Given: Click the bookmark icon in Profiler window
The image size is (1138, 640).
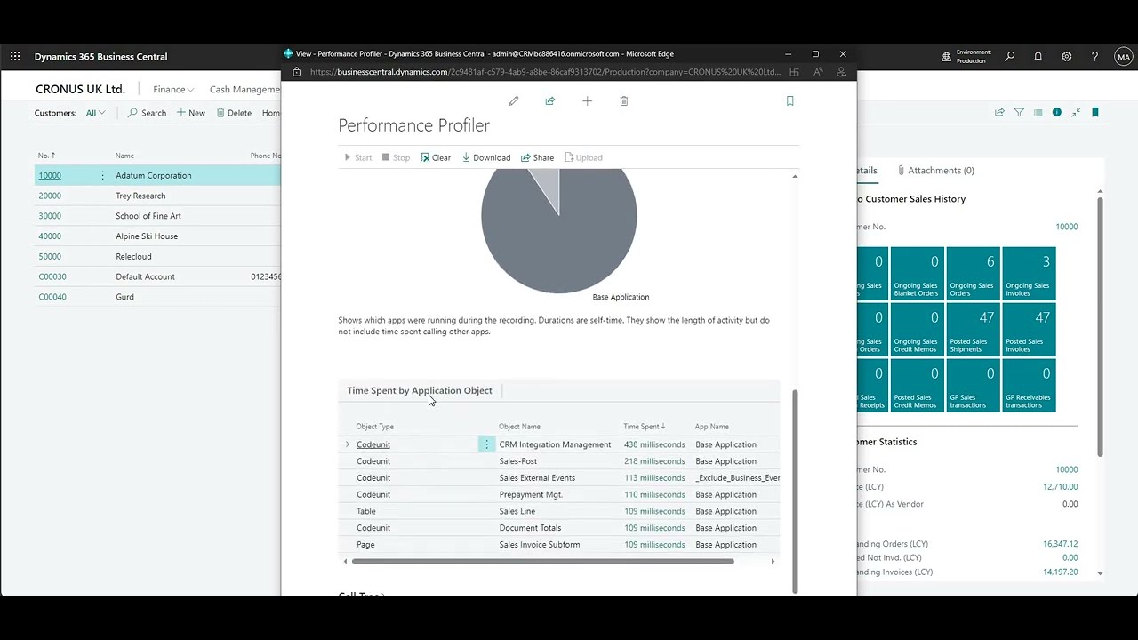Looking at the screenshot, I should (789, 101).
